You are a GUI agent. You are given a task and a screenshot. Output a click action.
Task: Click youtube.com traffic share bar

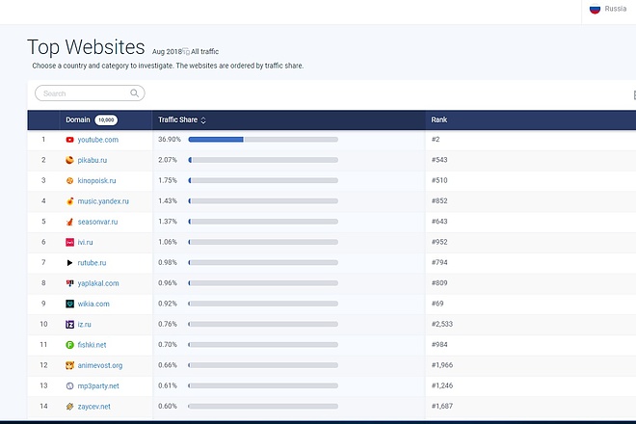(263, 140)
